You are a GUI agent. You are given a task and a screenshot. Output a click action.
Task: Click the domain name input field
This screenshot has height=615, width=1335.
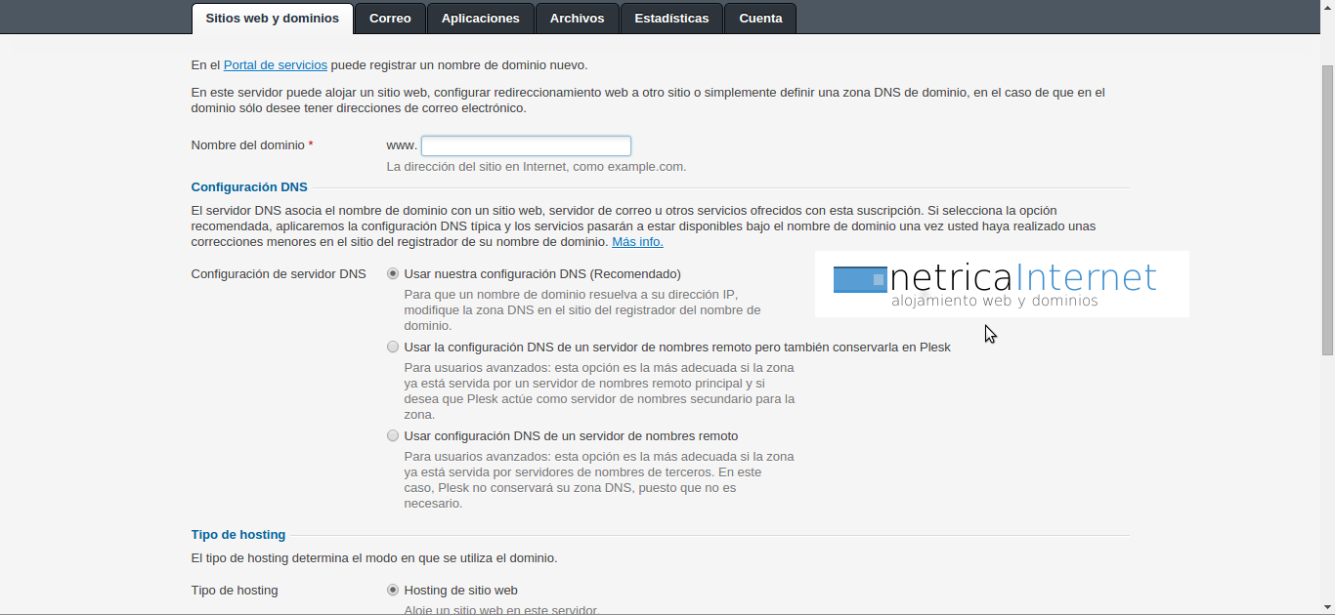[526, 145]
